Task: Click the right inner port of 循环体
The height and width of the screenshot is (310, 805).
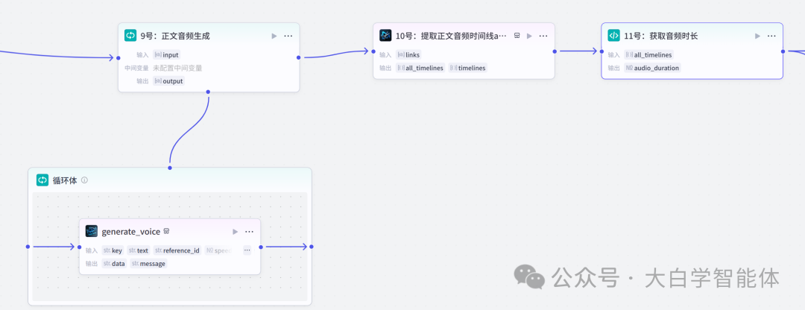Action: pyautogui.click(x=312, y=247)
